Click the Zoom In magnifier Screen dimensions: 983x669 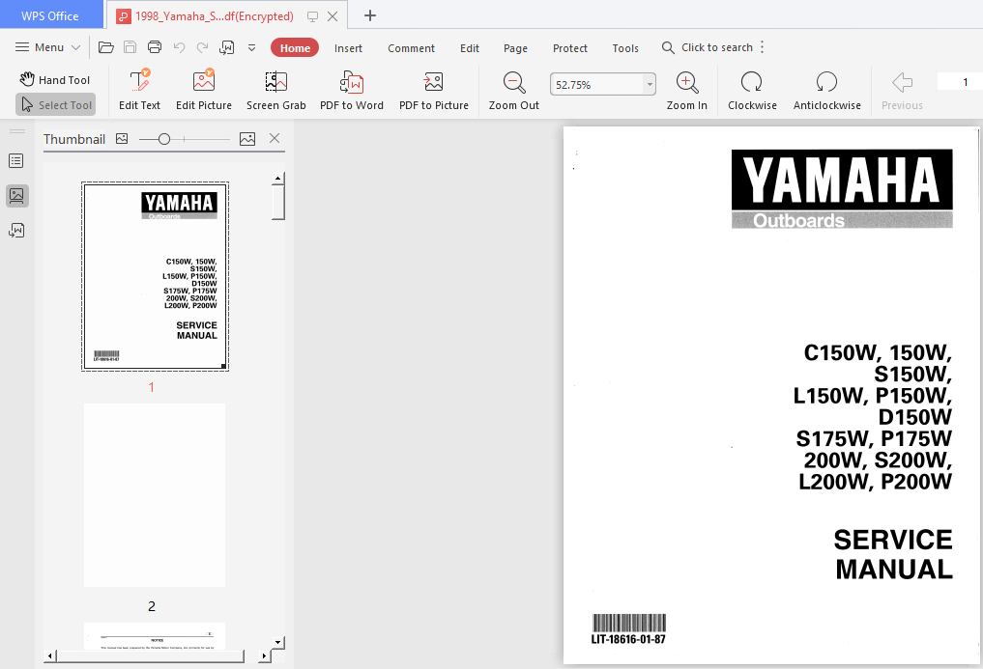tap(687, 90)
